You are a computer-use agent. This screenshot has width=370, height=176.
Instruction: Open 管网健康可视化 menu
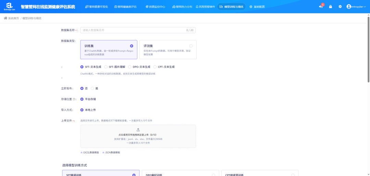click(x=96, y=7)
